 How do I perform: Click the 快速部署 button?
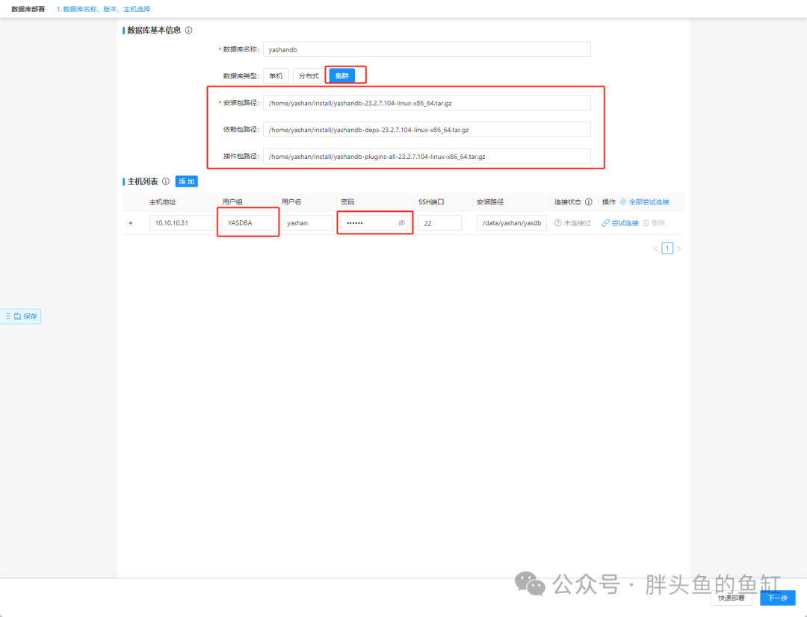[x=732, y=598]
